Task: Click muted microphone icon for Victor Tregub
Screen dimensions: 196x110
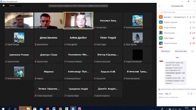Action: coord(194,38)
